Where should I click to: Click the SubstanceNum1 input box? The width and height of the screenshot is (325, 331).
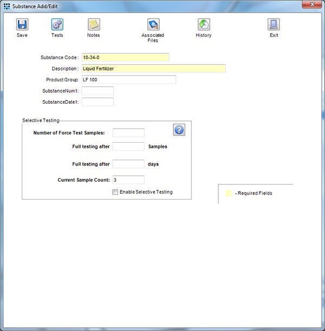pyautogui.click(x=97, y=91)
